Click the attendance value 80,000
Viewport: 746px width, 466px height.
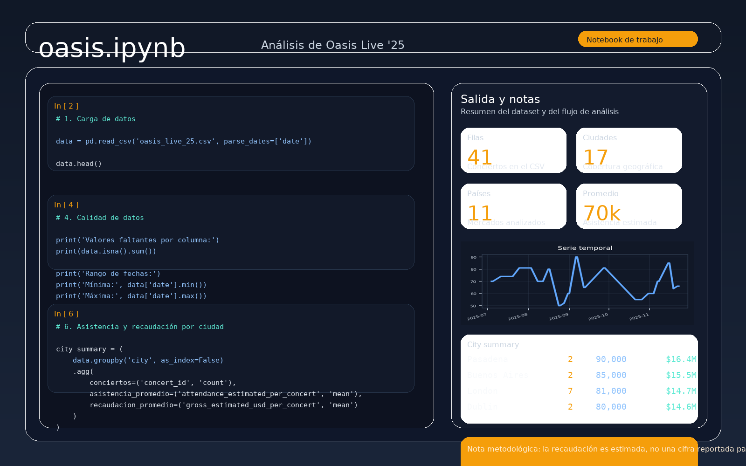pos(611,407)
